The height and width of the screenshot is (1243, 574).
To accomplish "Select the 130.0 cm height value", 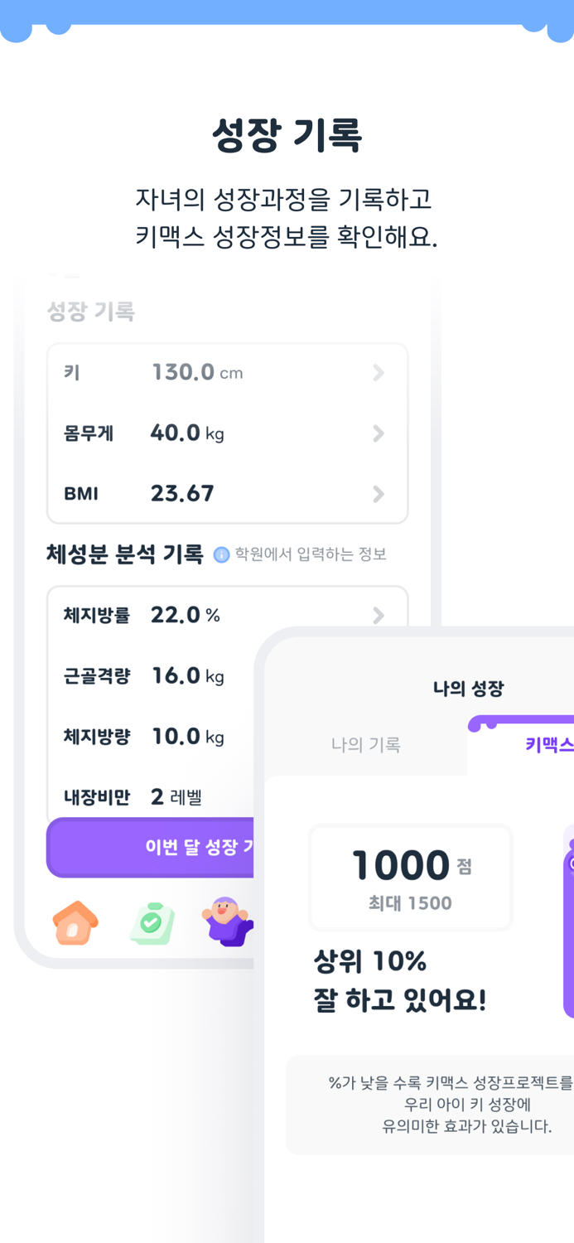I will pyautogui.click(x=187, y=372).
